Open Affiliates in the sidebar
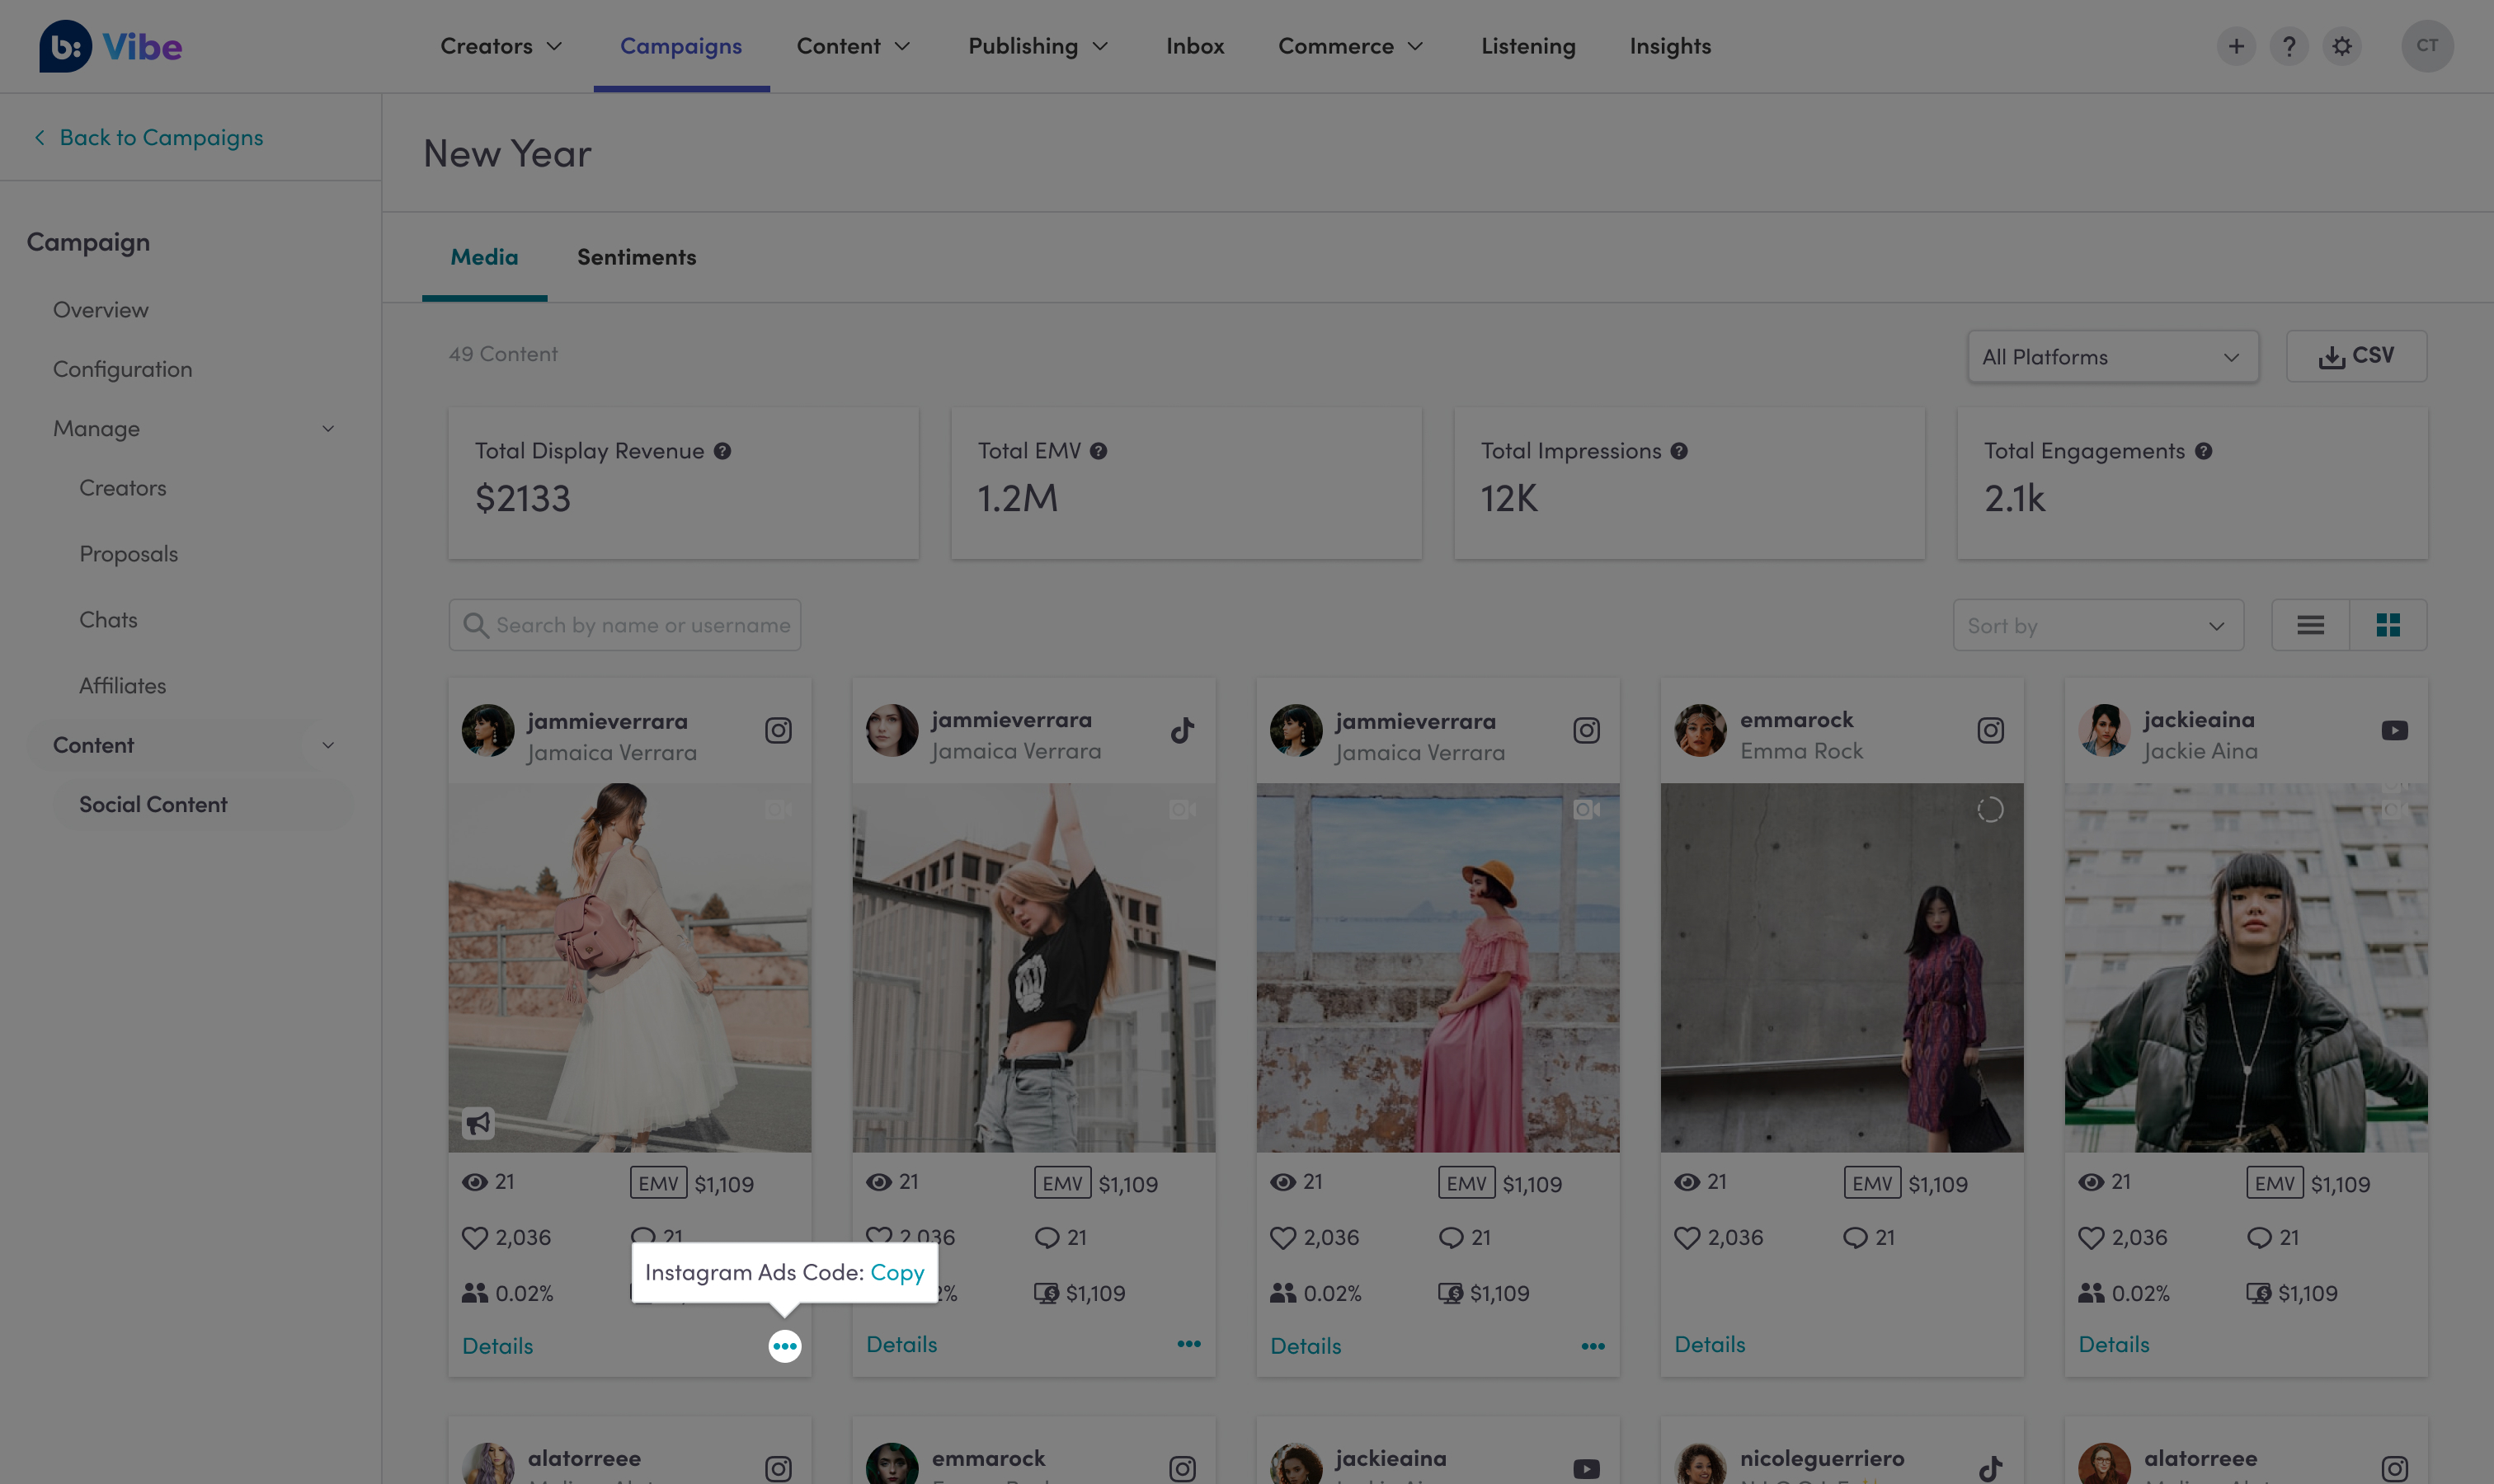Screen dimensions: 2494x1484 (x=122, y=686)
